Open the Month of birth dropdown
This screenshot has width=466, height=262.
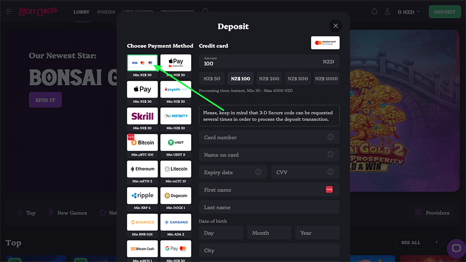click(x=269, y=232)
